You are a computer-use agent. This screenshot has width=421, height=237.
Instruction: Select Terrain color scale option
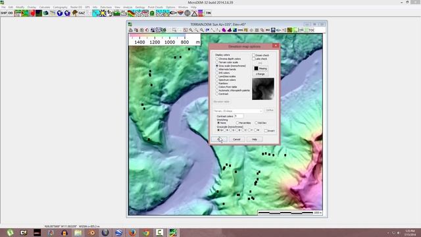226,62
